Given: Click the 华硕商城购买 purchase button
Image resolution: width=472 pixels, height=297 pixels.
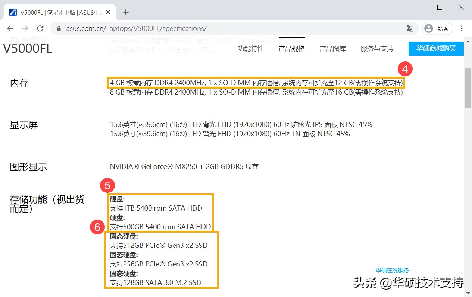Looking at the screenshot, I should click(x=435, y=48).
